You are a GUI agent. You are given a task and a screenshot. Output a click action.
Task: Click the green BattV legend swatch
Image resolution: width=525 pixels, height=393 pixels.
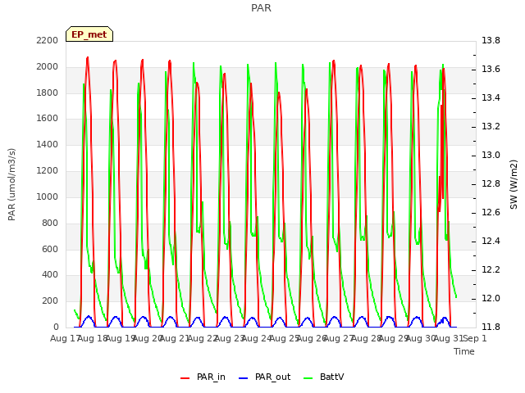pyautogui.click(x=308, y=378)
